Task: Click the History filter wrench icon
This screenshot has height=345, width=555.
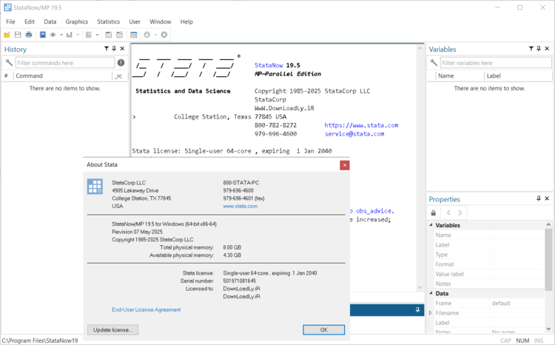Action: [x=9, y=63]
